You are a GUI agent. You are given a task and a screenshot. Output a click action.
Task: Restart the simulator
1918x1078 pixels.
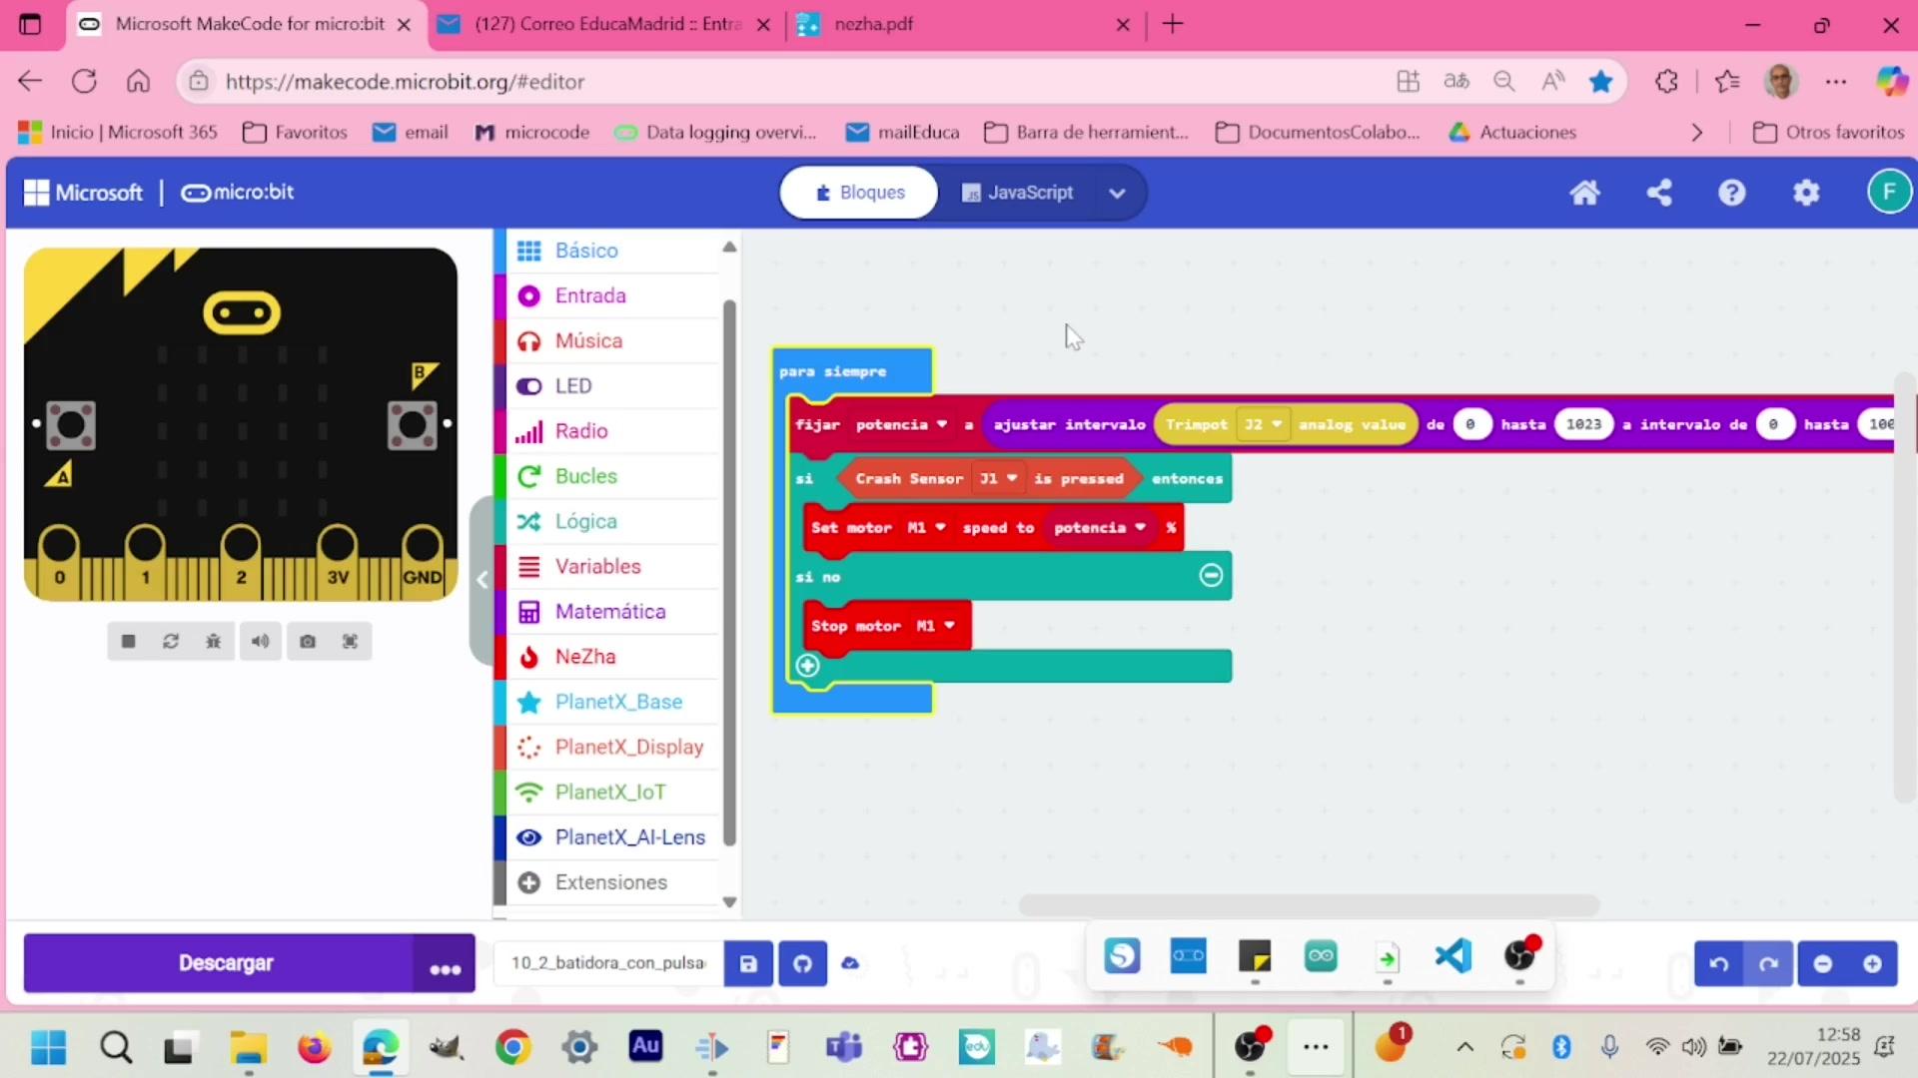tap(171, 642)
